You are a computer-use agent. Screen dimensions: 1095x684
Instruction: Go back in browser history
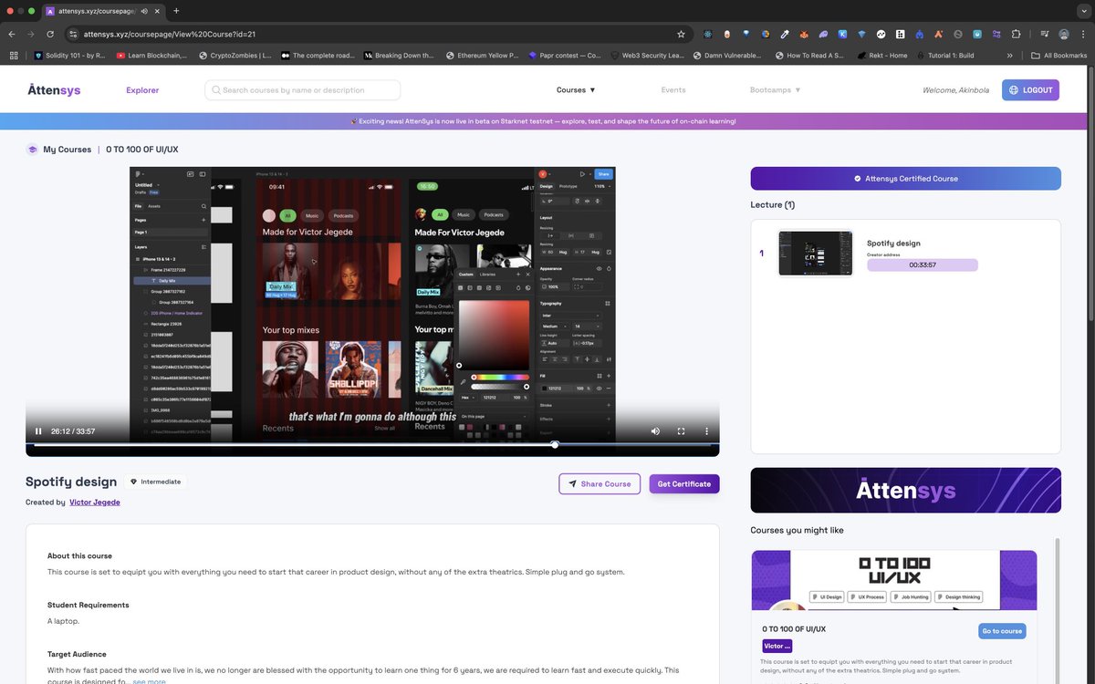pos(13,34)
